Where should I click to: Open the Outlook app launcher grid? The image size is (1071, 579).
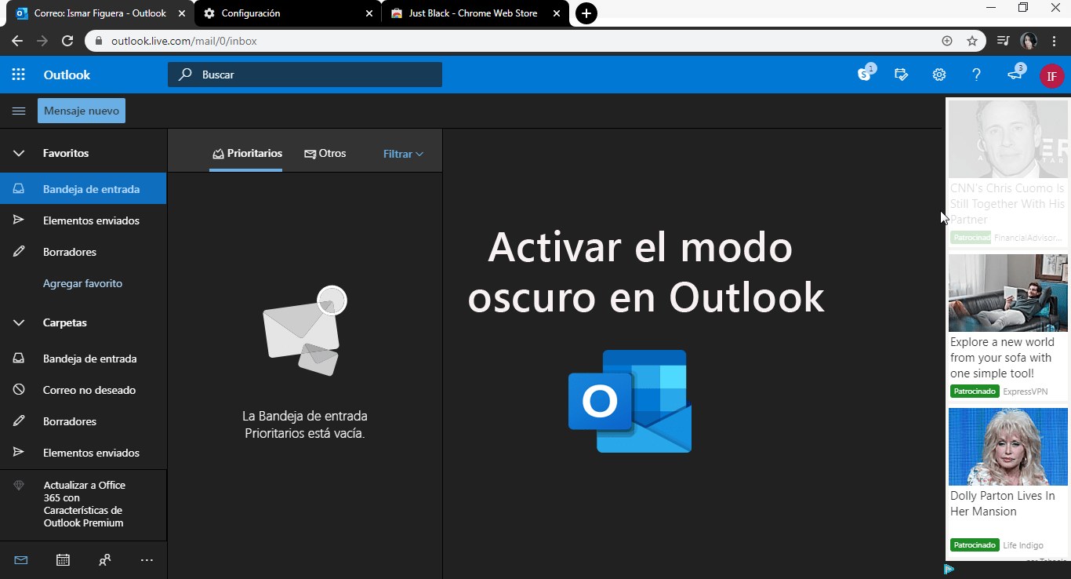[x=19, y=75]
